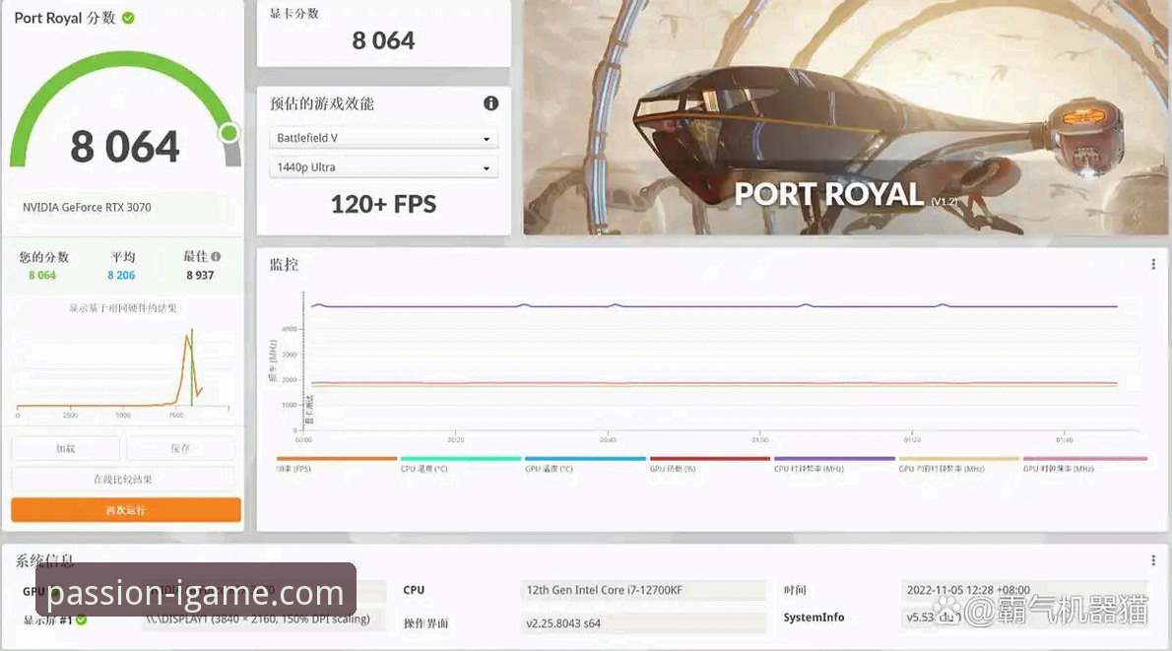Click the 12th Gen Intel Core i7-12700KF field
This screenshot has height=651, width=1172.
tap(643, 590)
